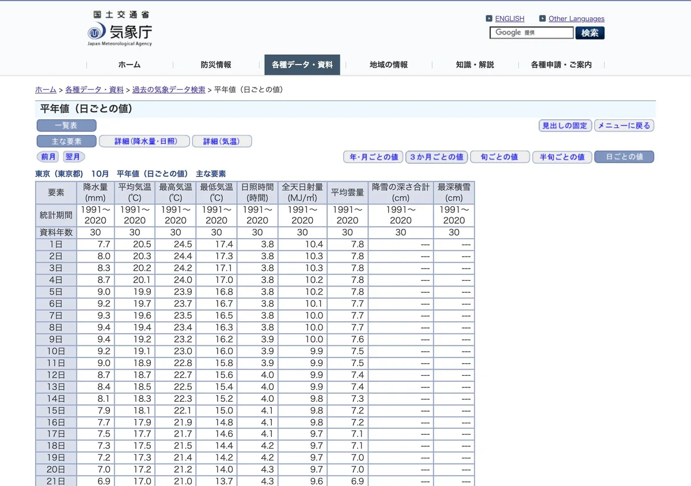The width and height of the screenshot is (691, 486).
Task: Select the 平均雲量 column header
Action: click(347, 193)
